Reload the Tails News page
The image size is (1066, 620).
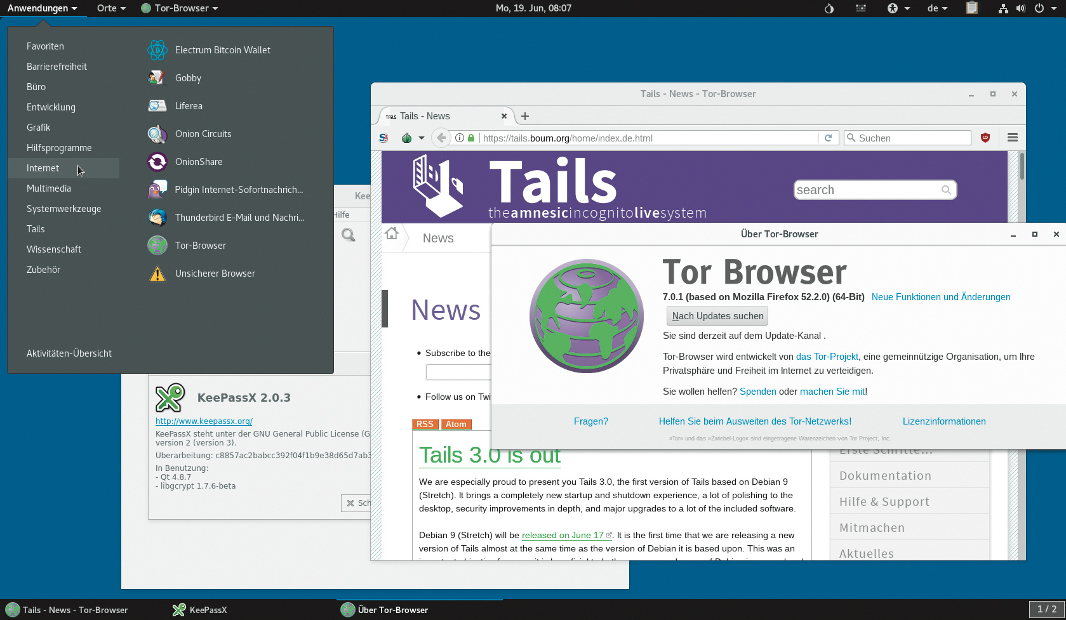(828, 138)
